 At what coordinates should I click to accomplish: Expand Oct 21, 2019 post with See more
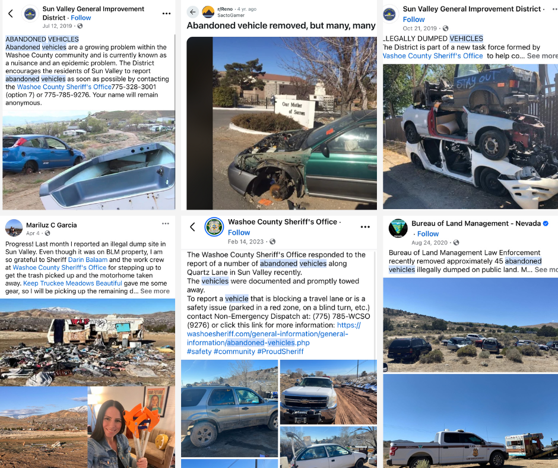tap(542, 56)
